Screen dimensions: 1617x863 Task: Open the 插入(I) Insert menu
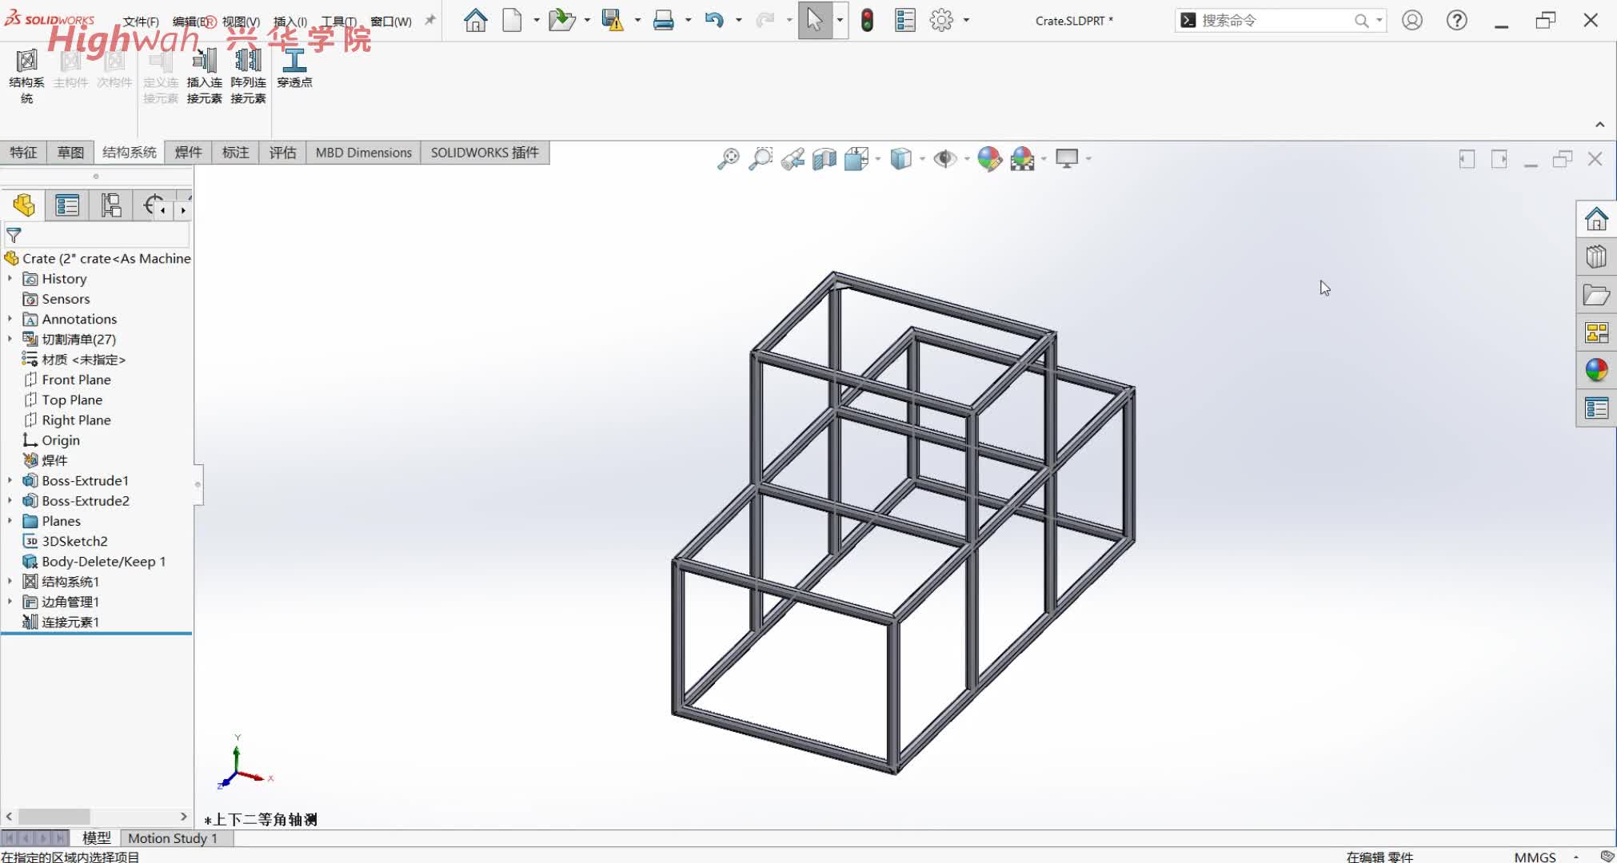[x=289, y=22]
